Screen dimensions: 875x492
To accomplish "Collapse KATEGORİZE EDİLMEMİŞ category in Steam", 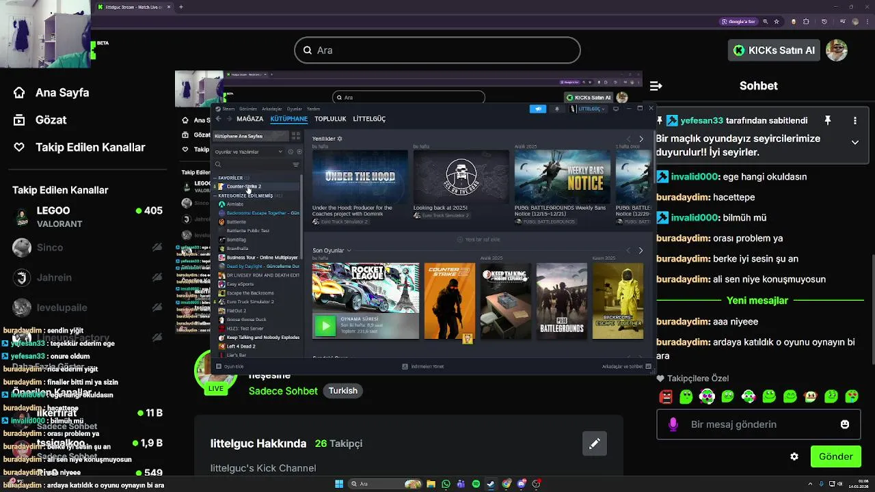I will pyautogui.click(x=215, y=195).
